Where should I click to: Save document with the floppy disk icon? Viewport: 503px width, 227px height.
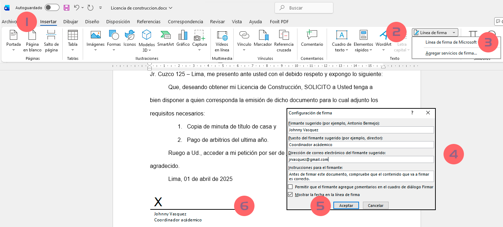click(67, 7)
